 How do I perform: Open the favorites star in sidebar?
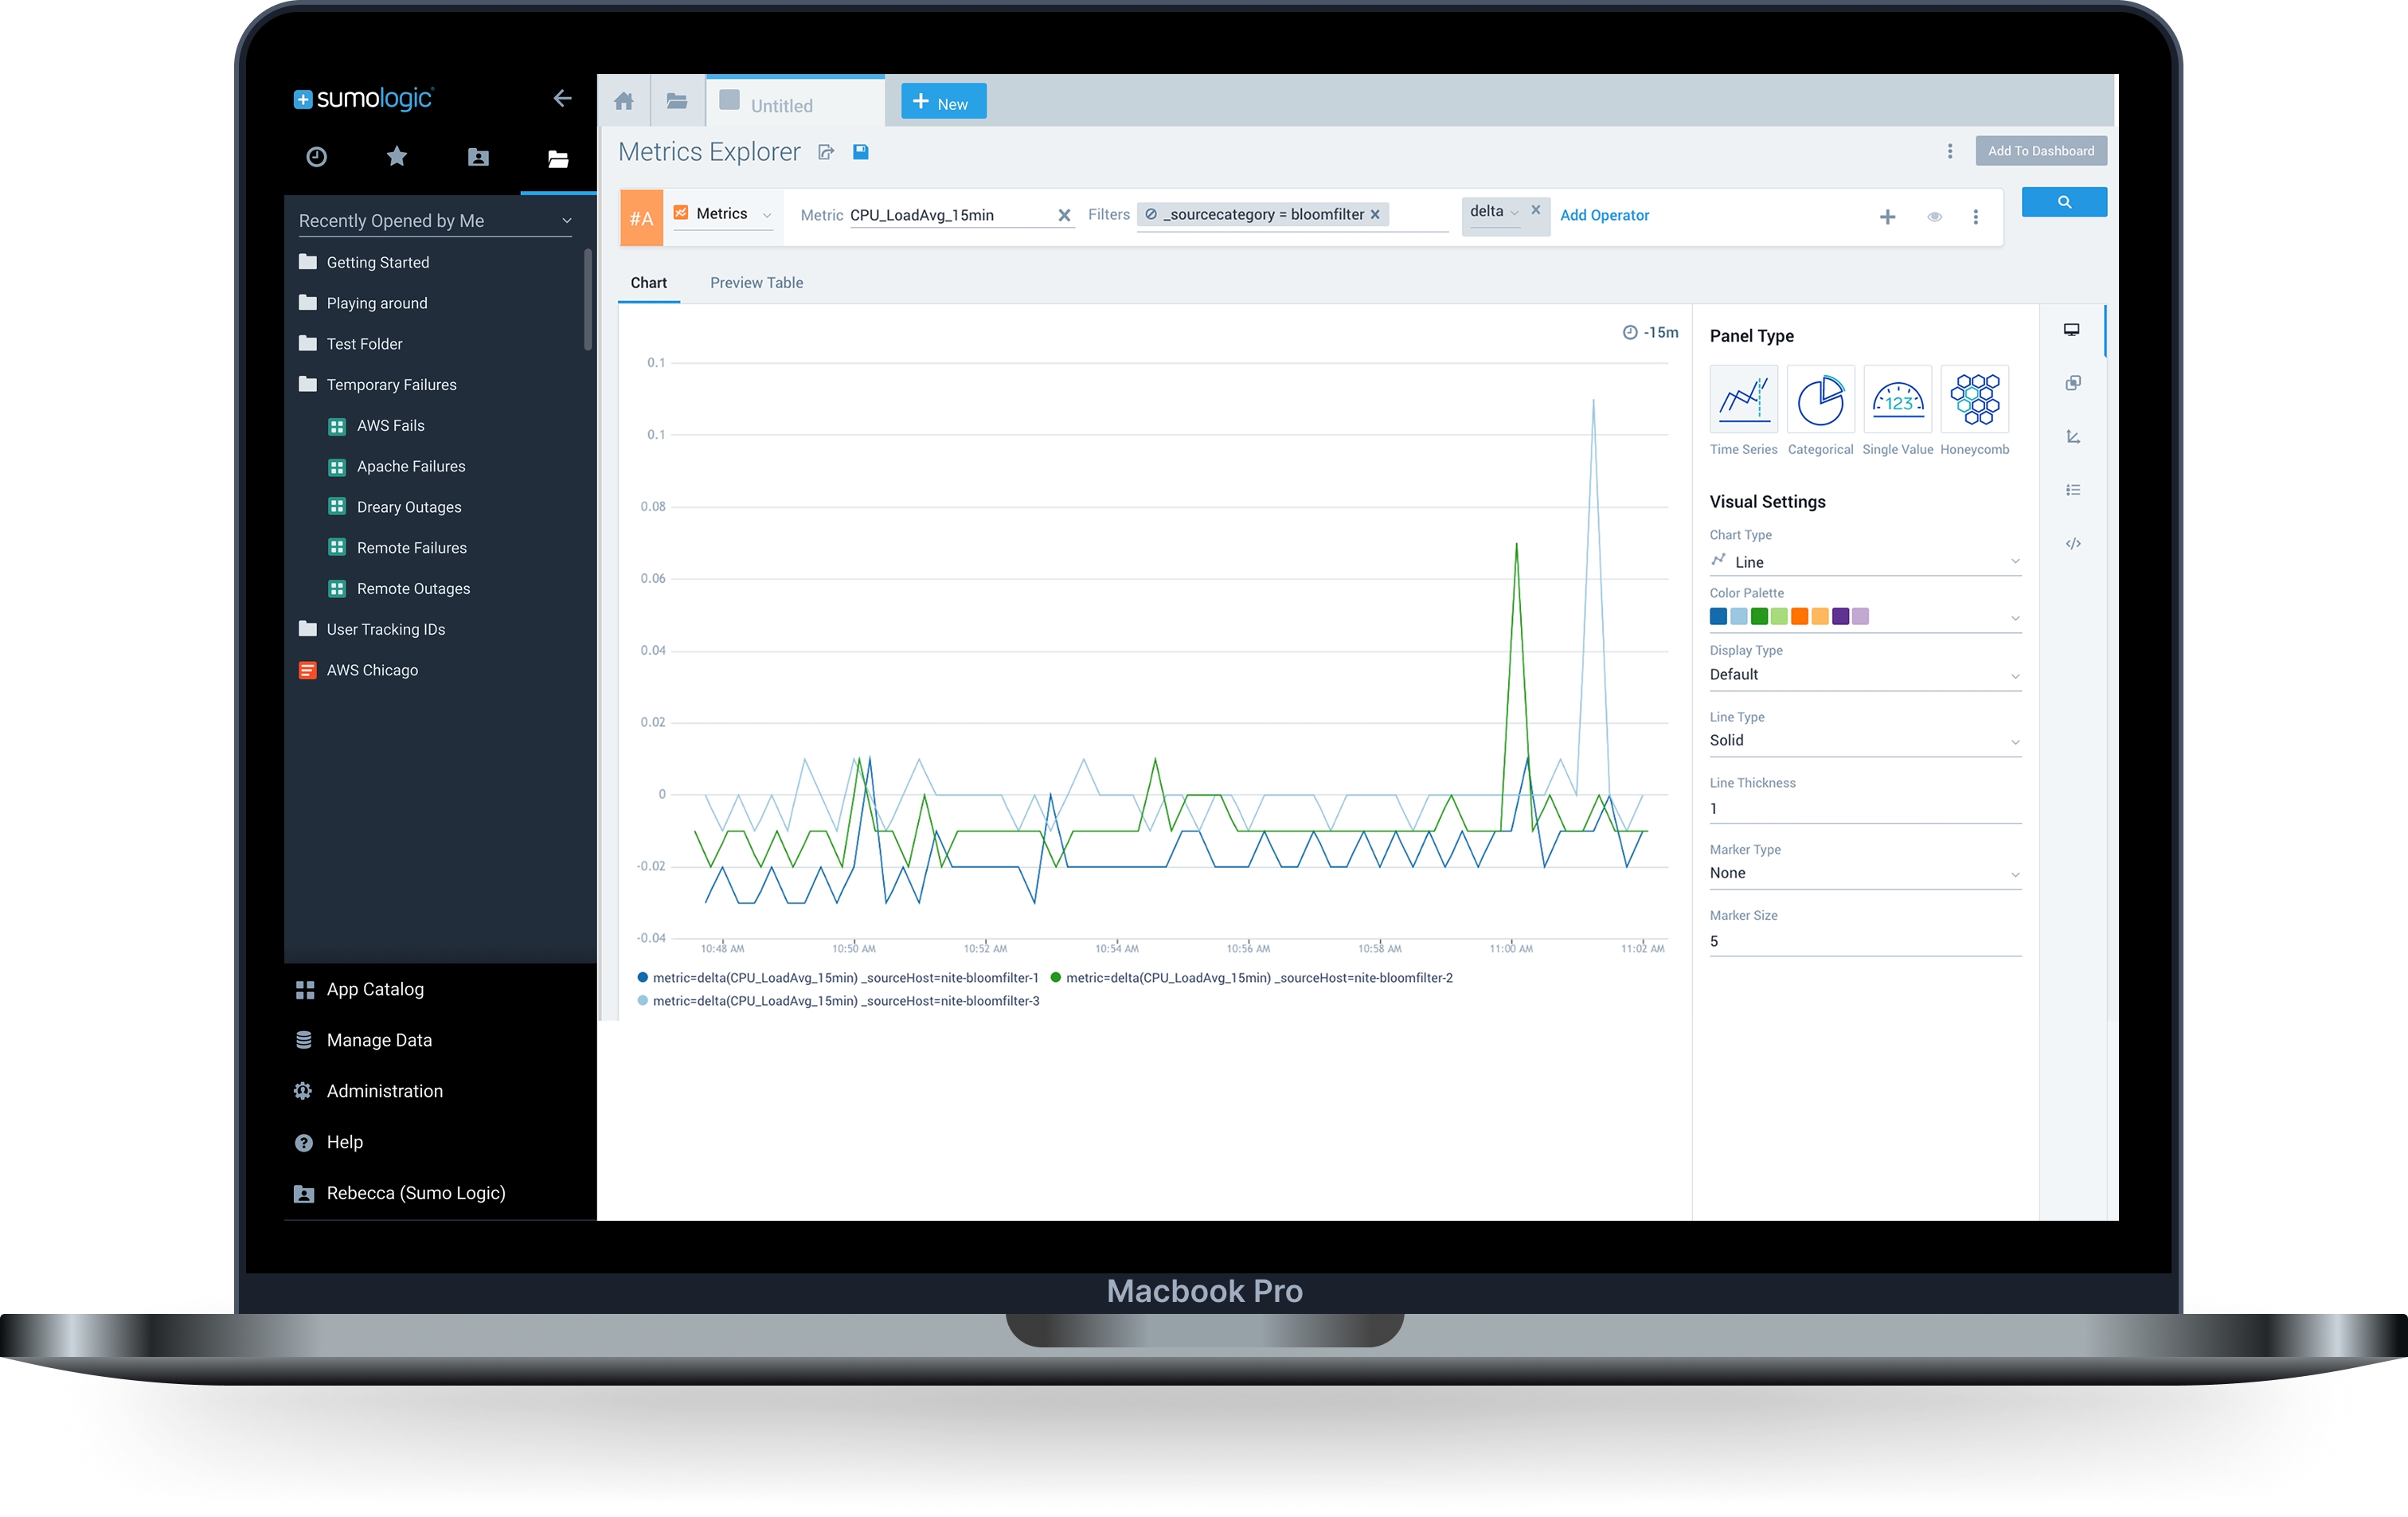397,157
